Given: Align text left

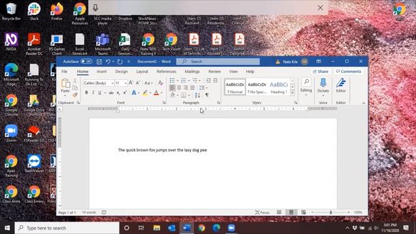Looking at the screenshot, I should [172, 88].
